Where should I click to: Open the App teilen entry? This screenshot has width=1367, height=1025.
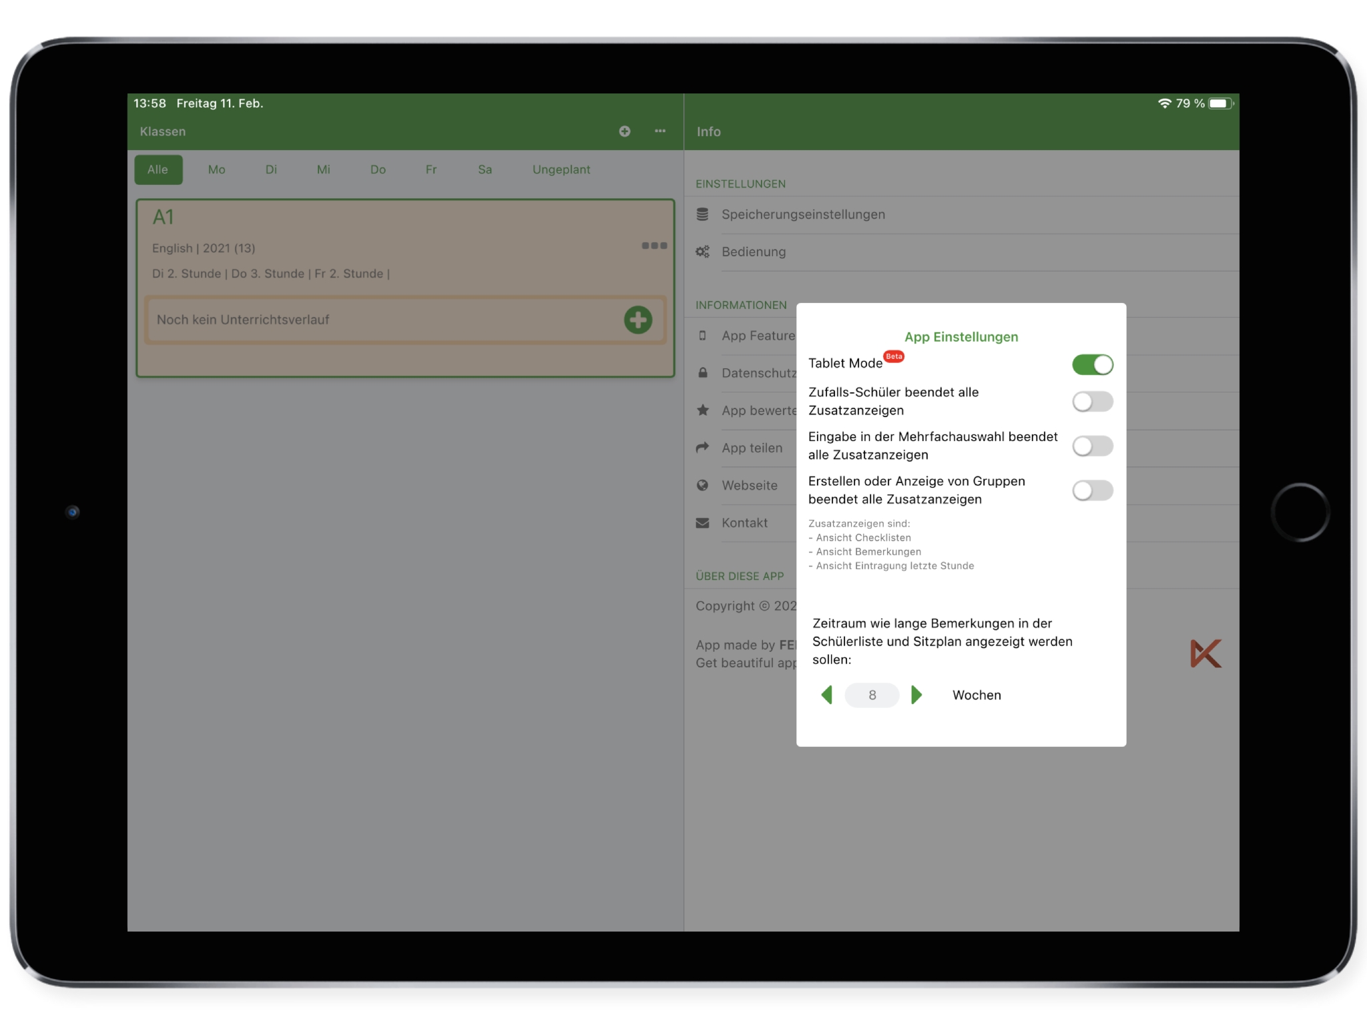tap(752, 448)
